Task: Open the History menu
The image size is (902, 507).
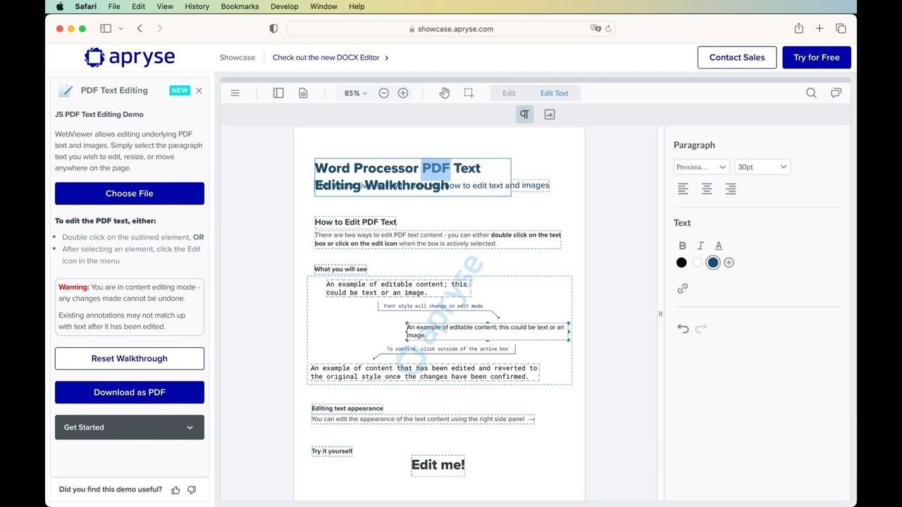Action: 197,6
